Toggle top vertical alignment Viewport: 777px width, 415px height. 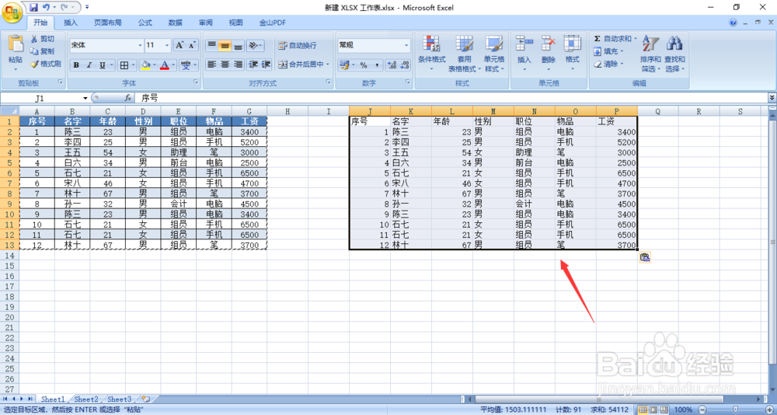pyautogui.click(x=211, y=45)
